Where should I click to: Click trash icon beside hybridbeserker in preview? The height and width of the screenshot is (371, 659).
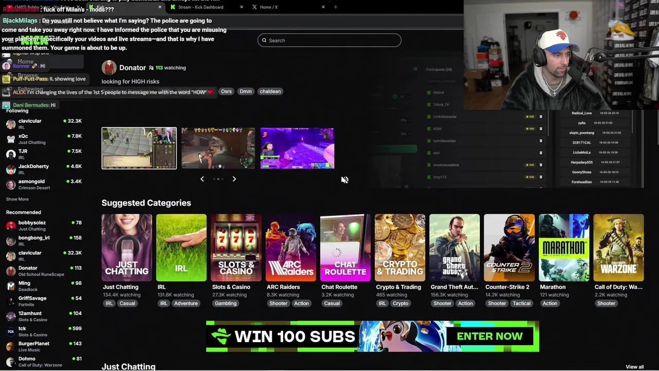(x=541, y=141)
